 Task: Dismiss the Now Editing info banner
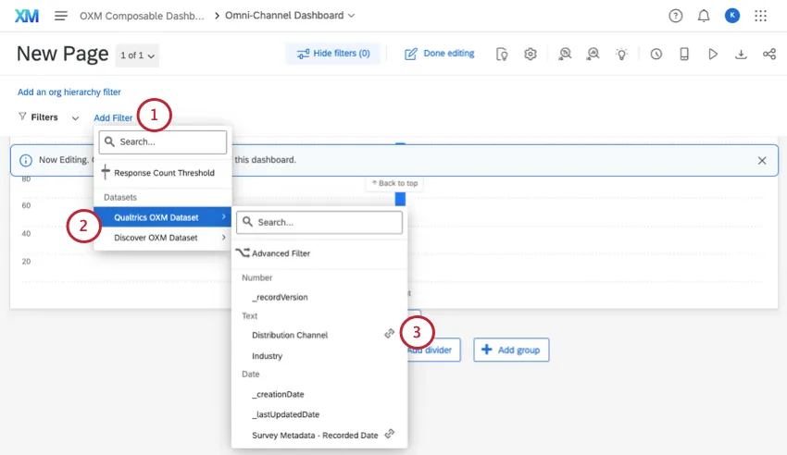coord(762,160)
